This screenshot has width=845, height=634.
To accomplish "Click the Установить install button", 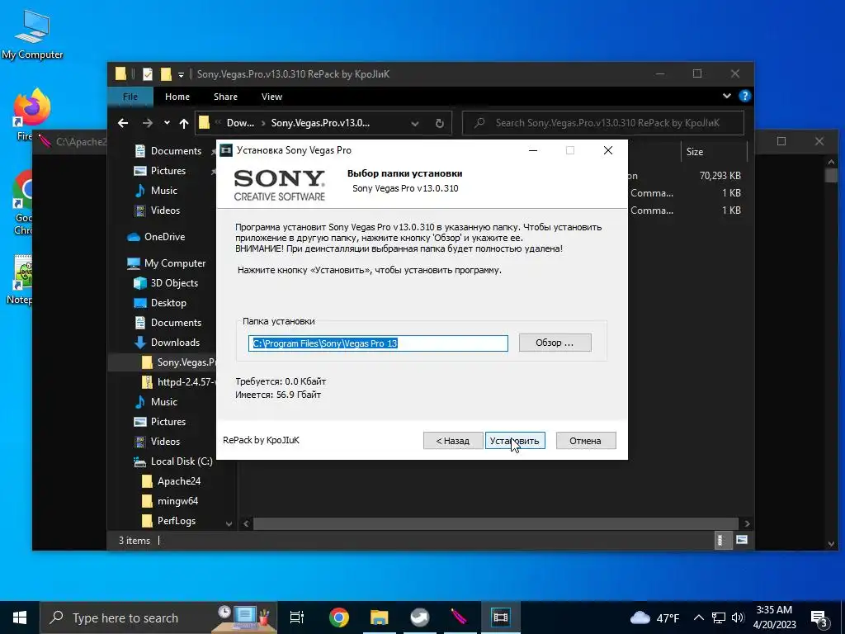I will pyautogui.click(x=515, y=441).
